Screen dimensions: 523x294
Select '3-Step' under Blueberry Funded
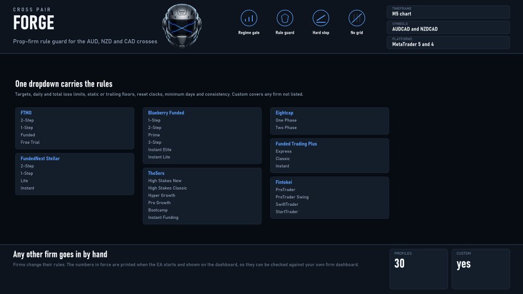(155, 142)
